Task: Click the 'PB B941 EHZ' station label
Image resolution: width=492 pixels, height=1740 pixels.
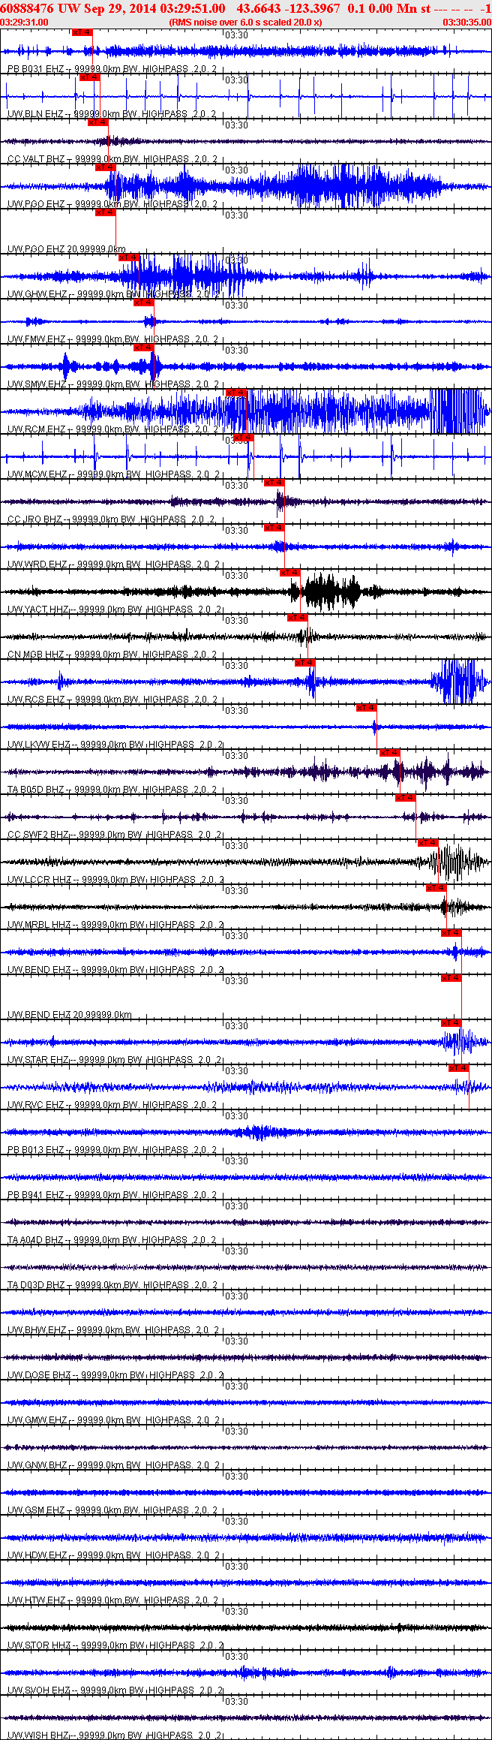Action: (x=36, y=1195)
